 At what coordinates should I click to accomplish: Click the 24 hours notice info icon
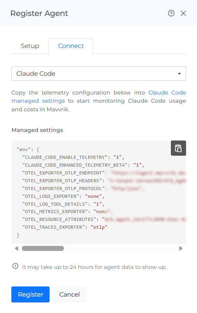coord(15,266)
